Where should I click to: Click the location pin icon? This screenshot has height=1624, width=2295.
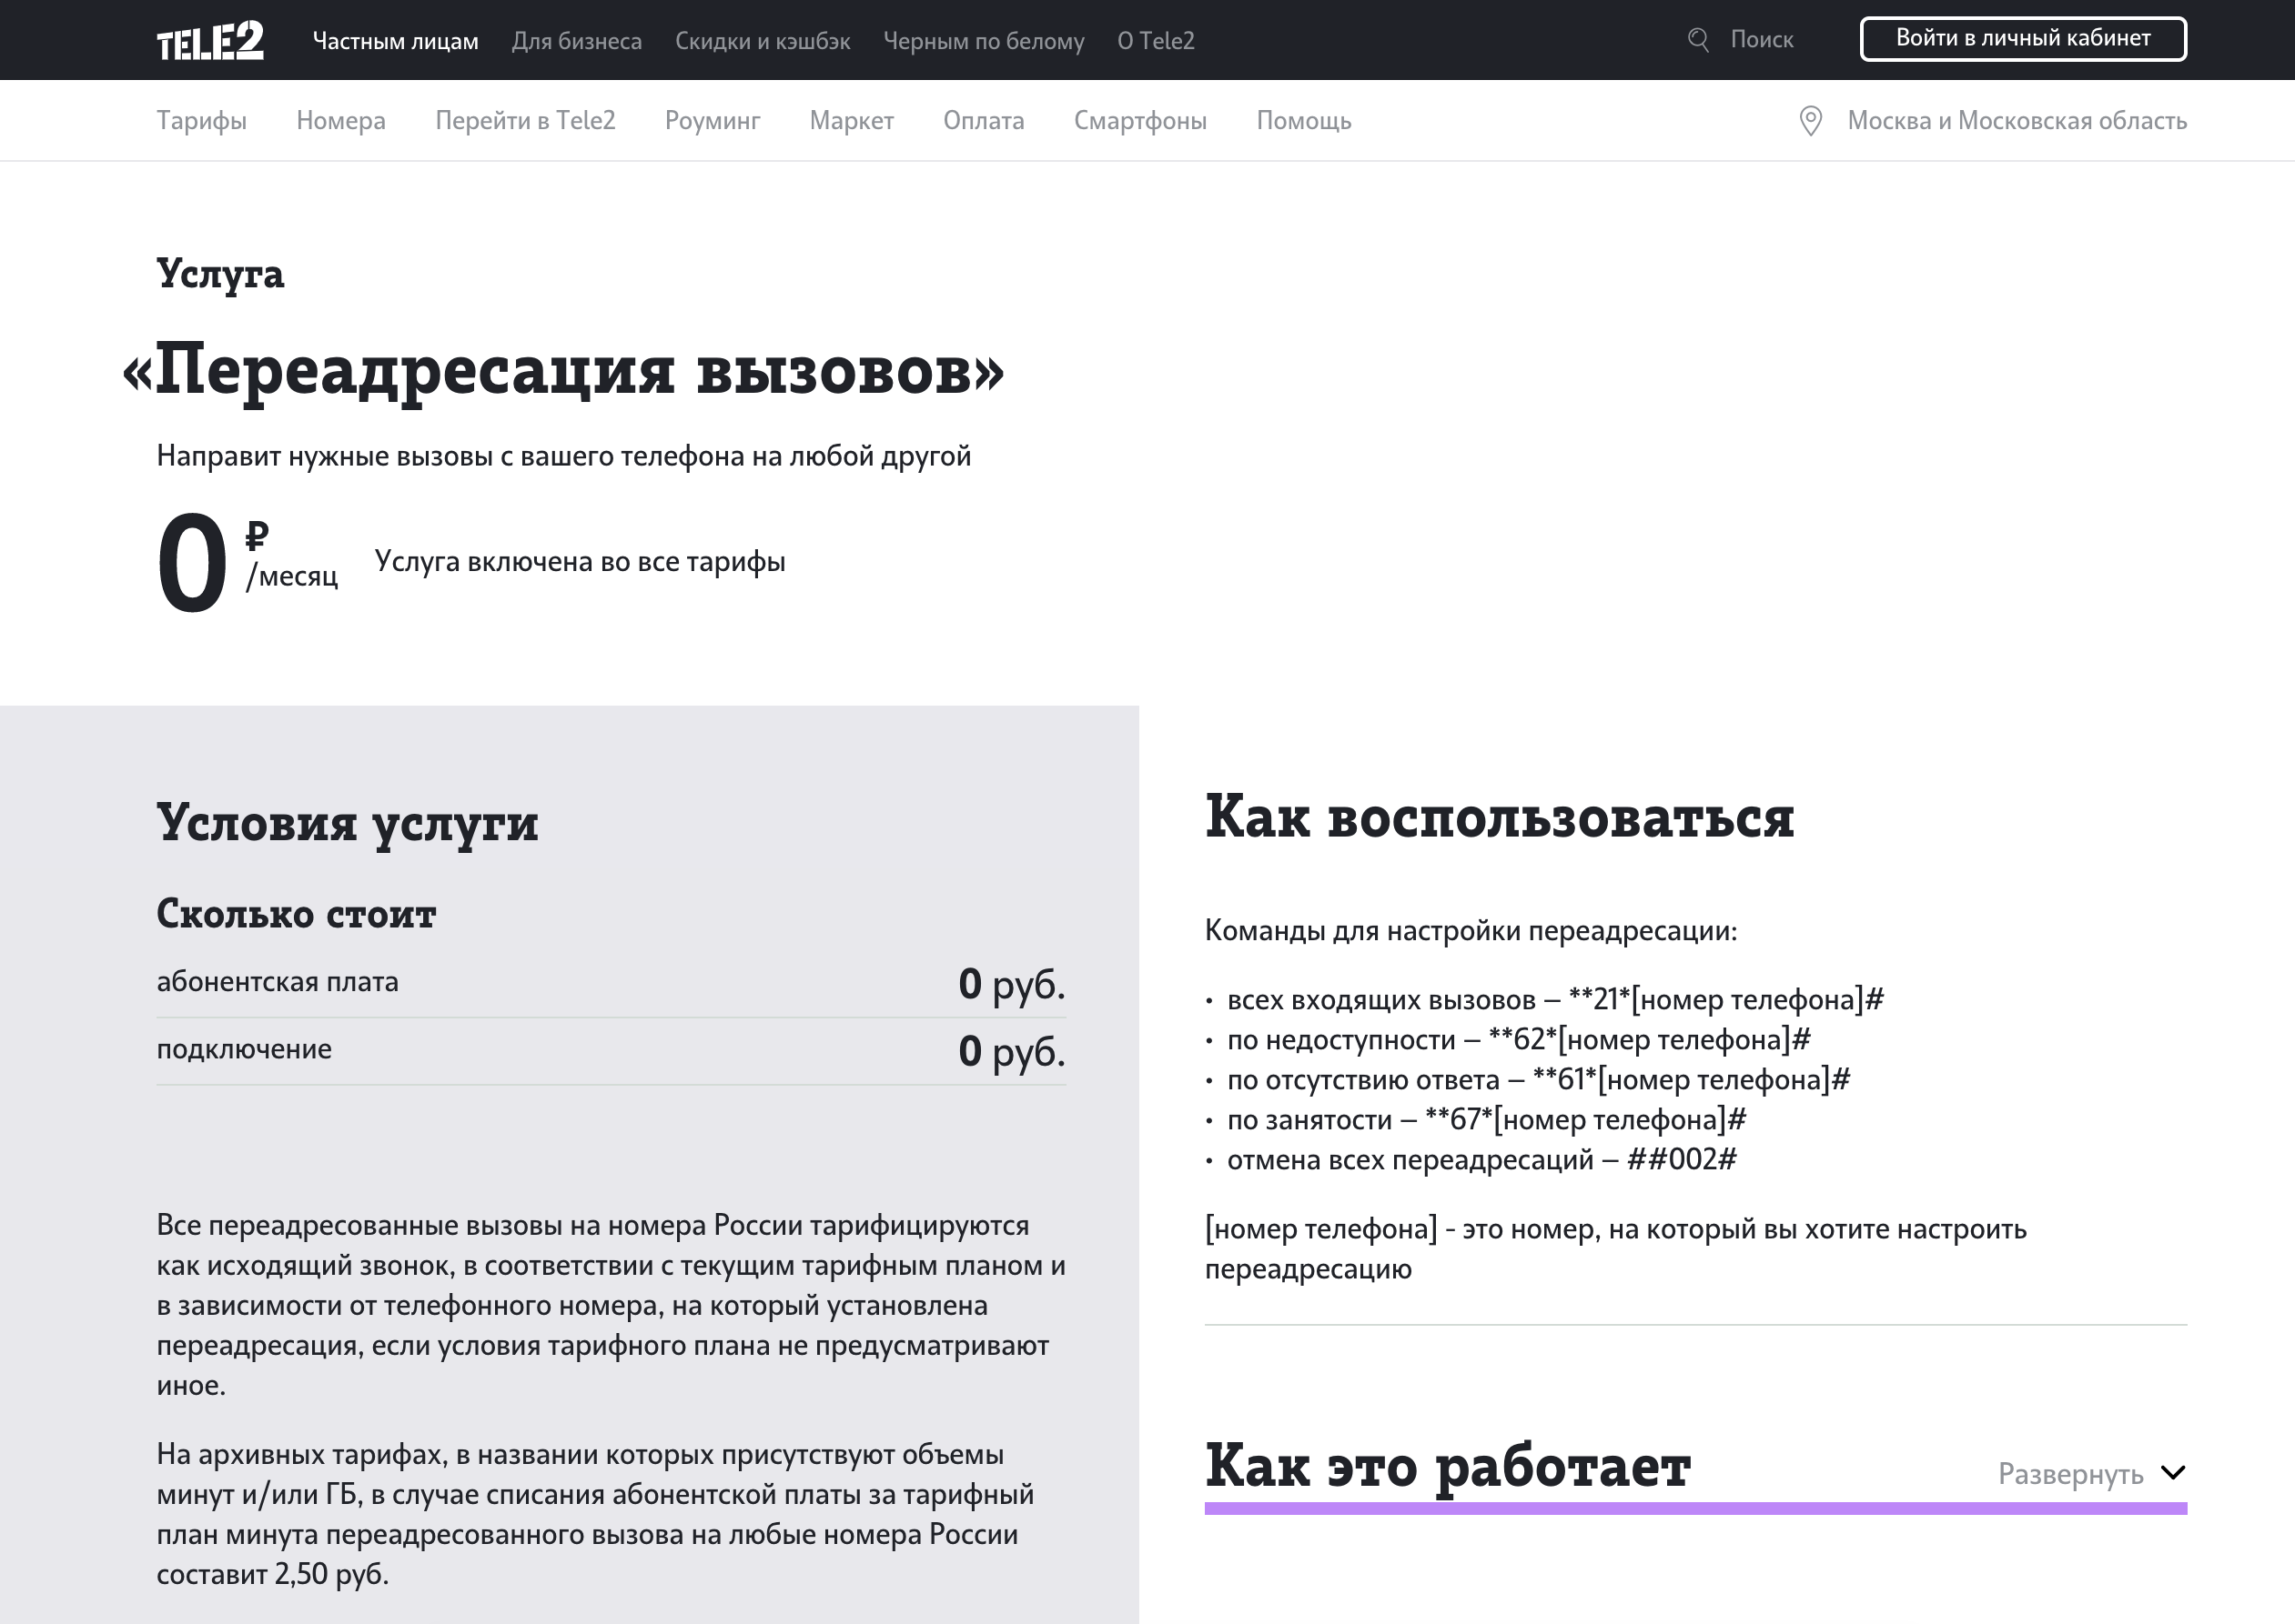coord(1811,121)
